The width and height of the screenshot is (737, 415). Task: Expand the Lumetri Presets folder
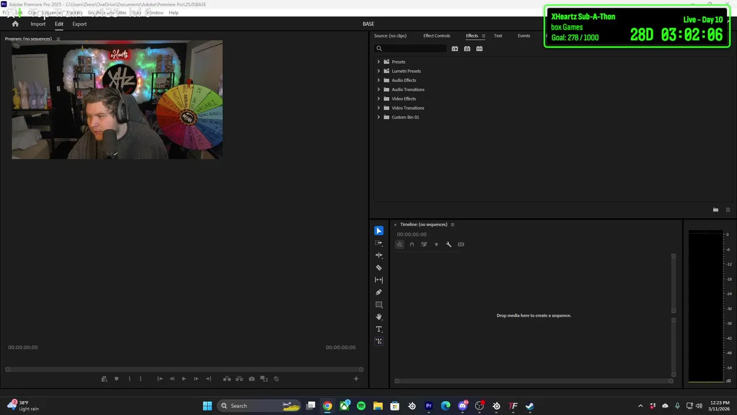[378, 71]
